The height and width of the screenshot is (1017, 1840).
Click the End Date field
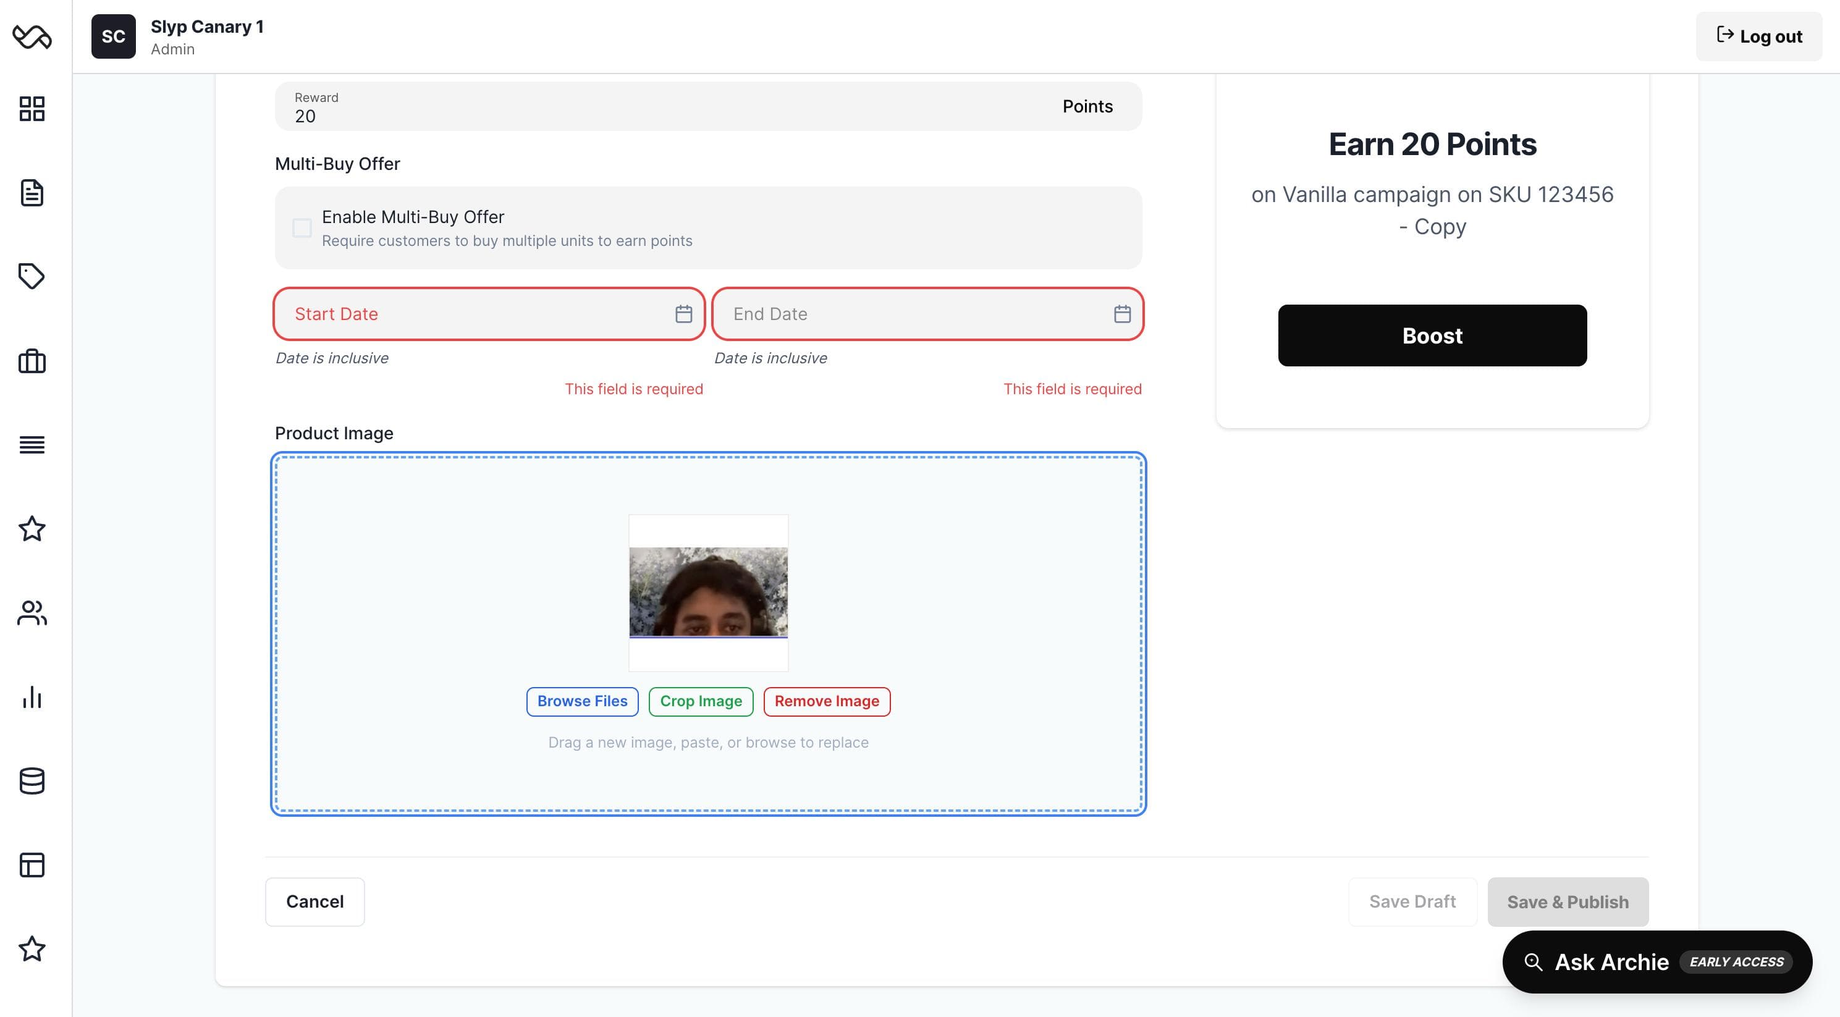click(928, 313)
